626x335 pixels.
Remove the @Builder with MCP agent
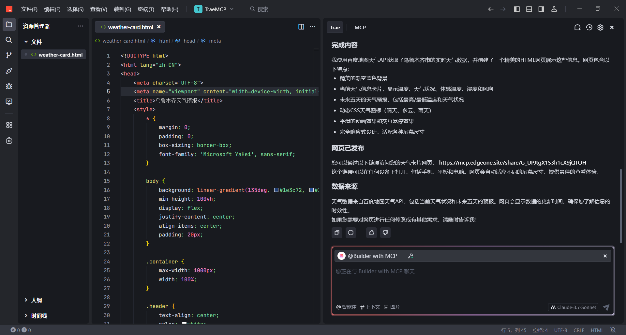(x=605, y=256)
